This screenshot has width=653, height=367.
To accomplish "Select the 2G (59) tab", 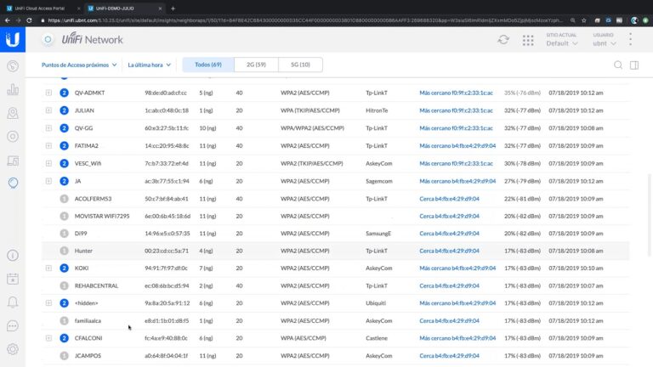I will pos(256,65).
